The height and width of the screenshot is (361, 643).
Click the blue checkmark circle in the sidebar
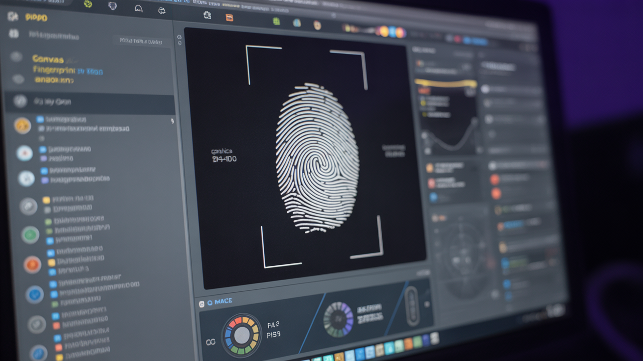click(35, 294)
